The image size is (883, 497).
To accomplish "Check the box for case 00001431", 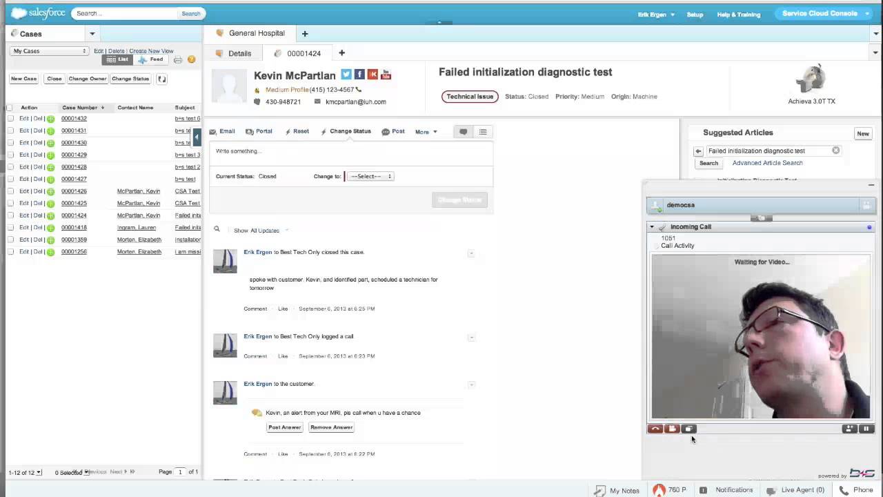I will pos(10,130).
